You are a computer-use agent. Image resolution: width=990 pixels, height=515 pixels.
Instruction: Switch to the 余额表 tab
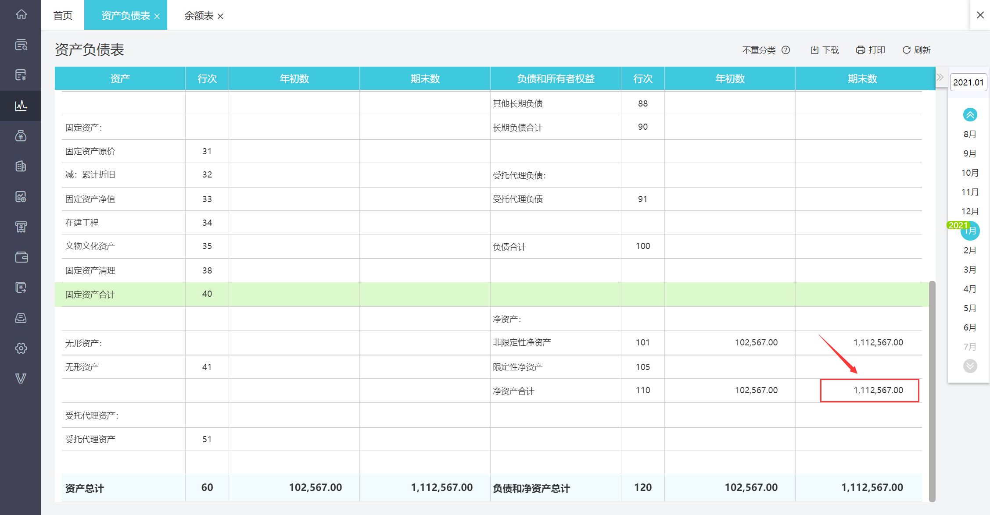199,16
